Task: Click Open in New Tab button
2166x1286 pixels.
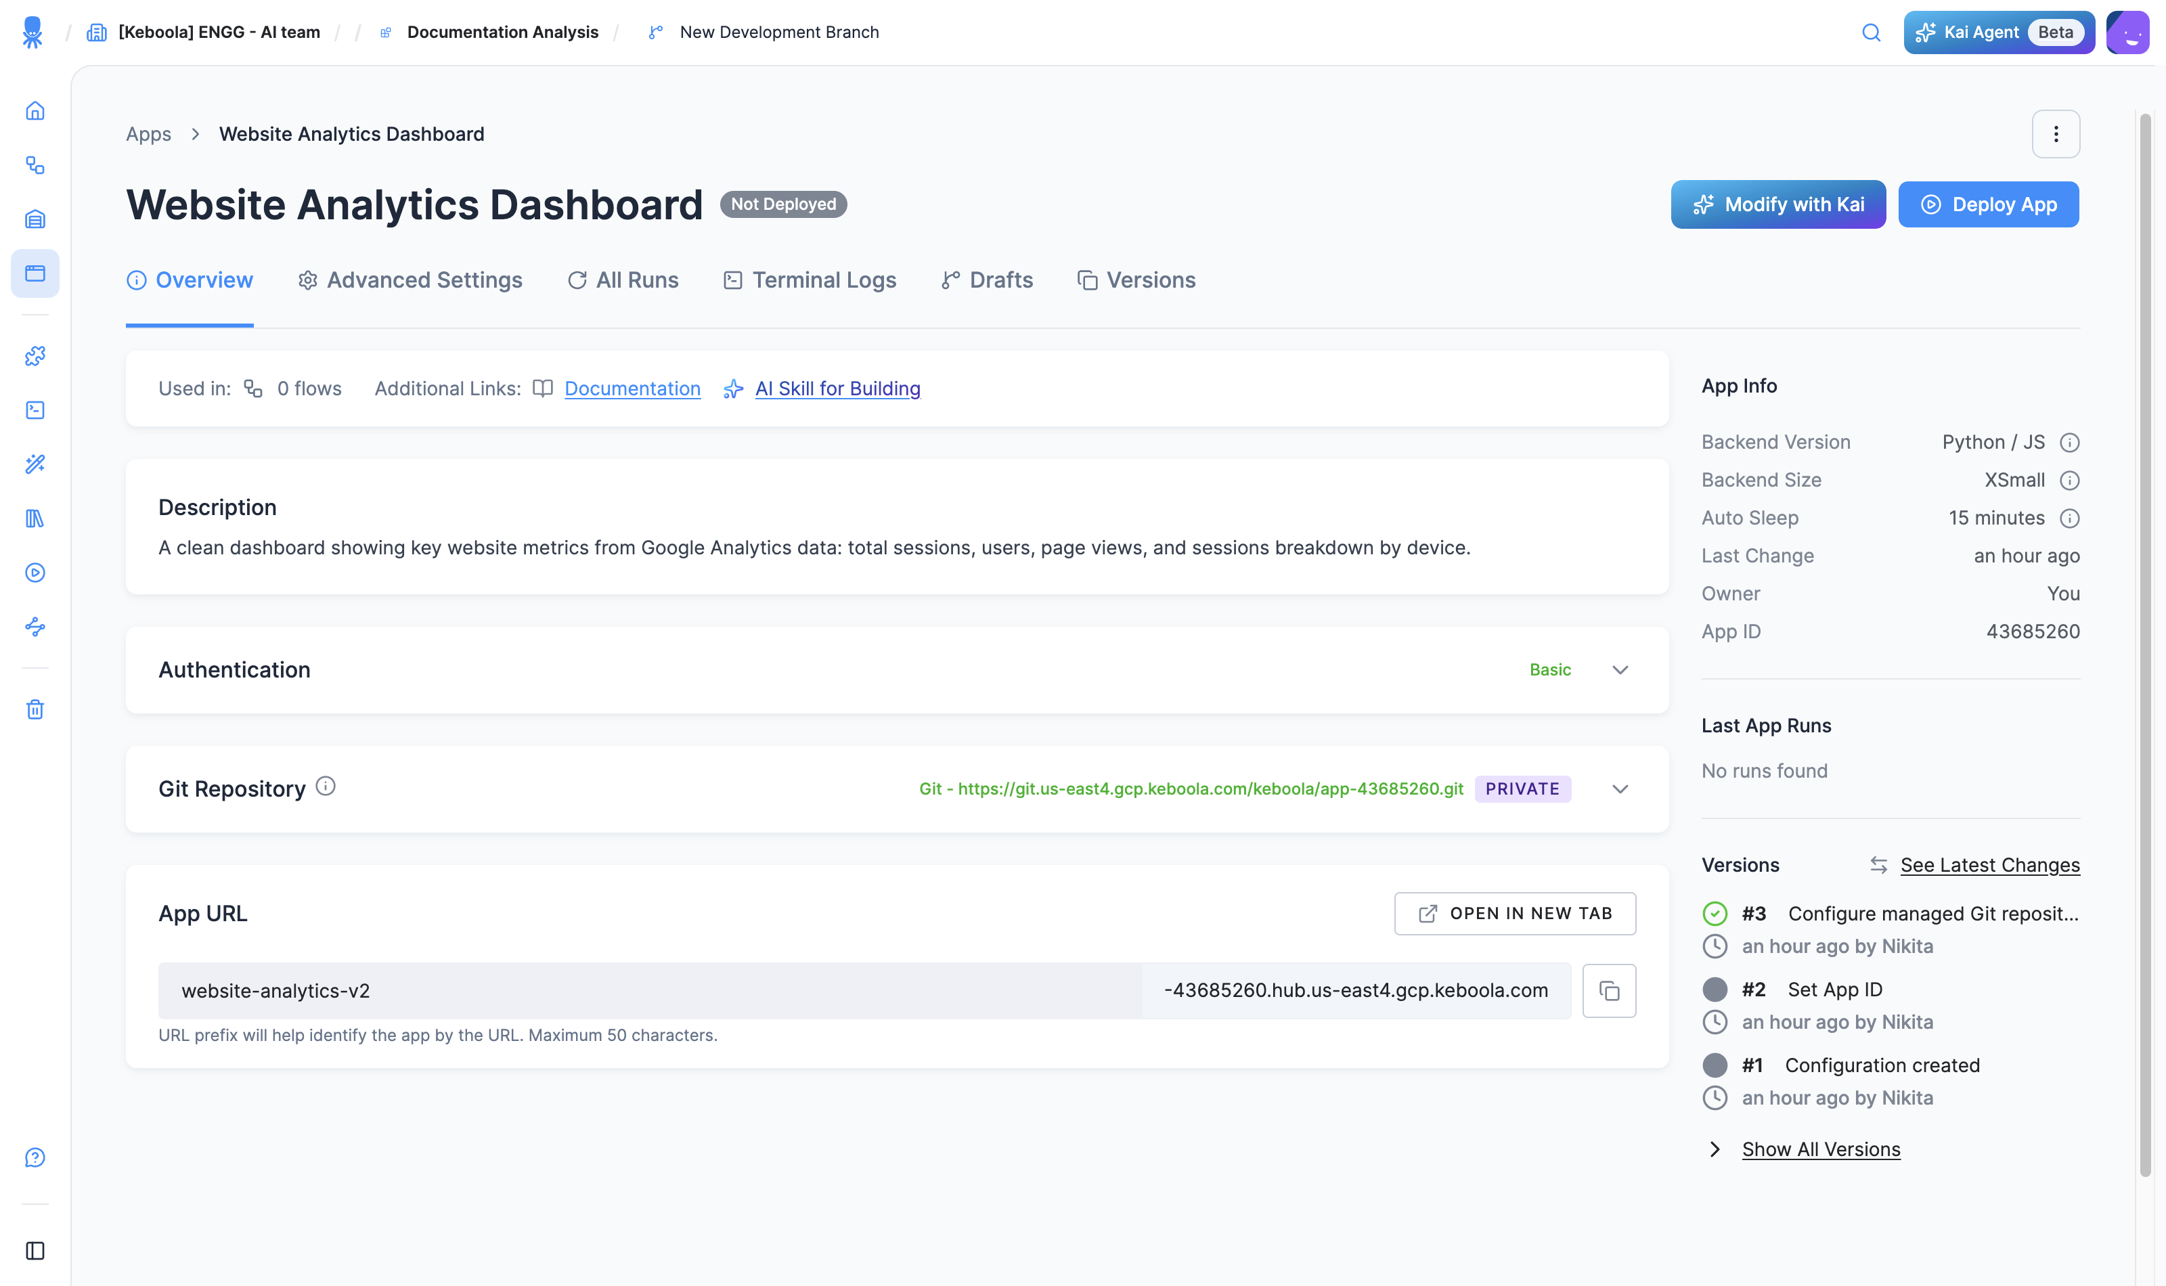Action: (1514, 913)
